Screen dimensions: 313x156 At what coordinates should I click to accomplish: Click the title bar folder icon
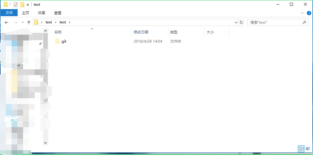click(x=5, y=4)
